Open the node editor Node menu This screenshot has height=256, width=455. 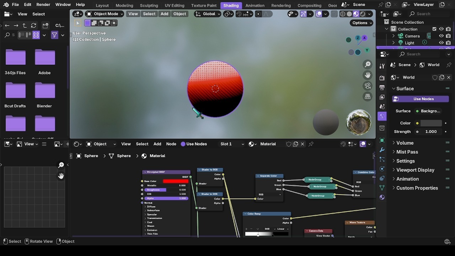point(171,144)
